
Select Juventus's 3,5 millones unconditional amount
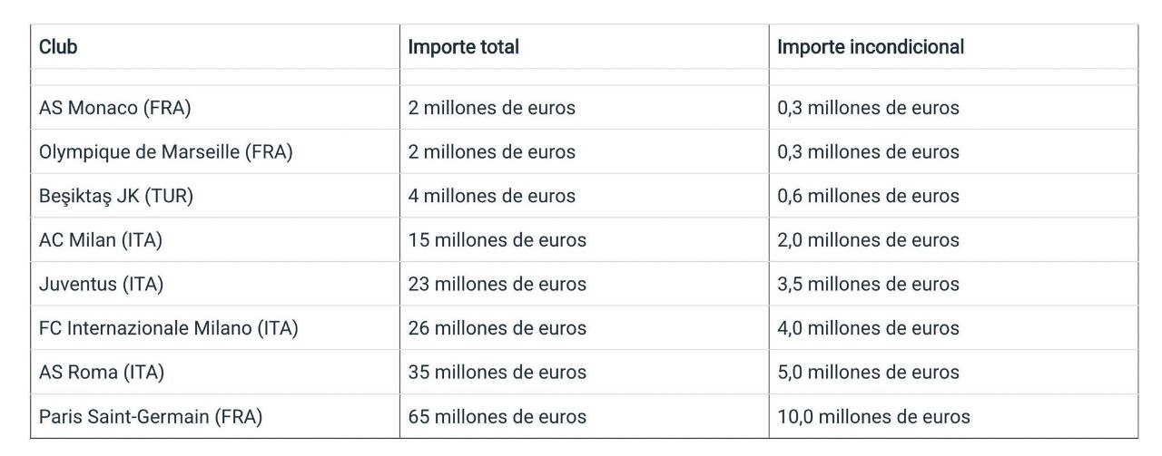[x=868, y=285]
